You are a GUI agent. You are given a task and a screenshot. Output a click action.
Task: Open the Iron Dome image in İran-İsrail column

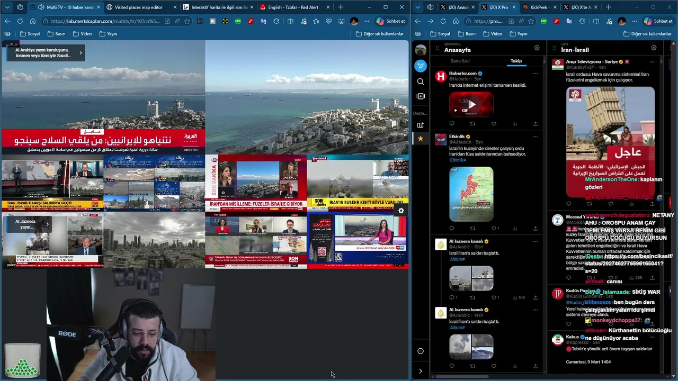click(x=611, y=142)
